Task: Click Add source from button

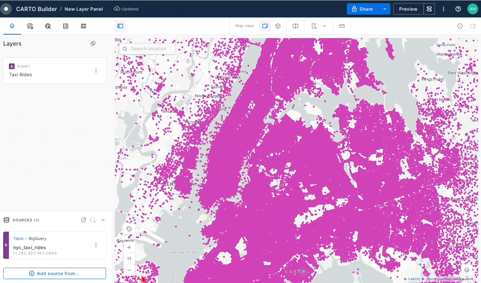Action: click(55, 273)
